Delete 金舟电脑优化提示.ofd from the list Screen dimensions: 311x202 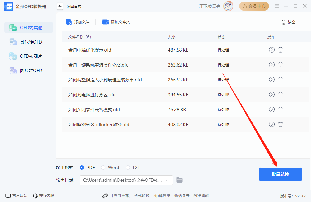pos(281,49)
